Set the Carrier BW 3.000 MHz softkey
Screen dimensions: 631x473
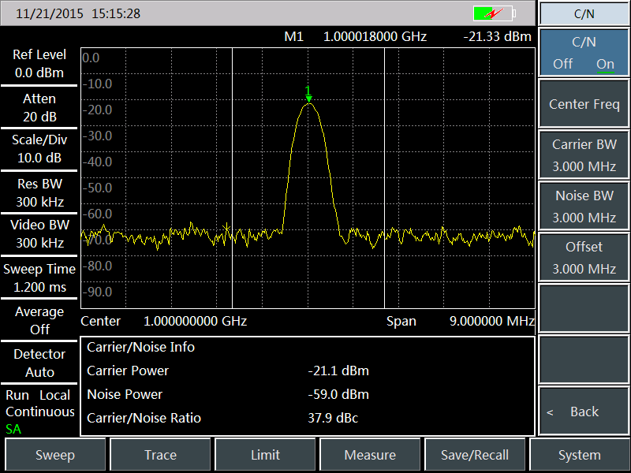tap(584, 155)
